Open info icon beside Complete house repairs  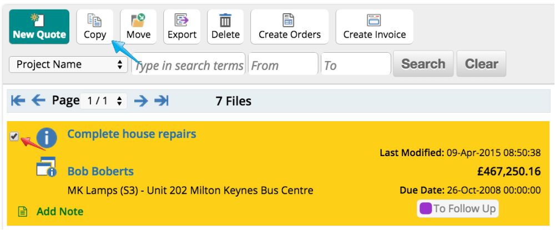point(47,138)
